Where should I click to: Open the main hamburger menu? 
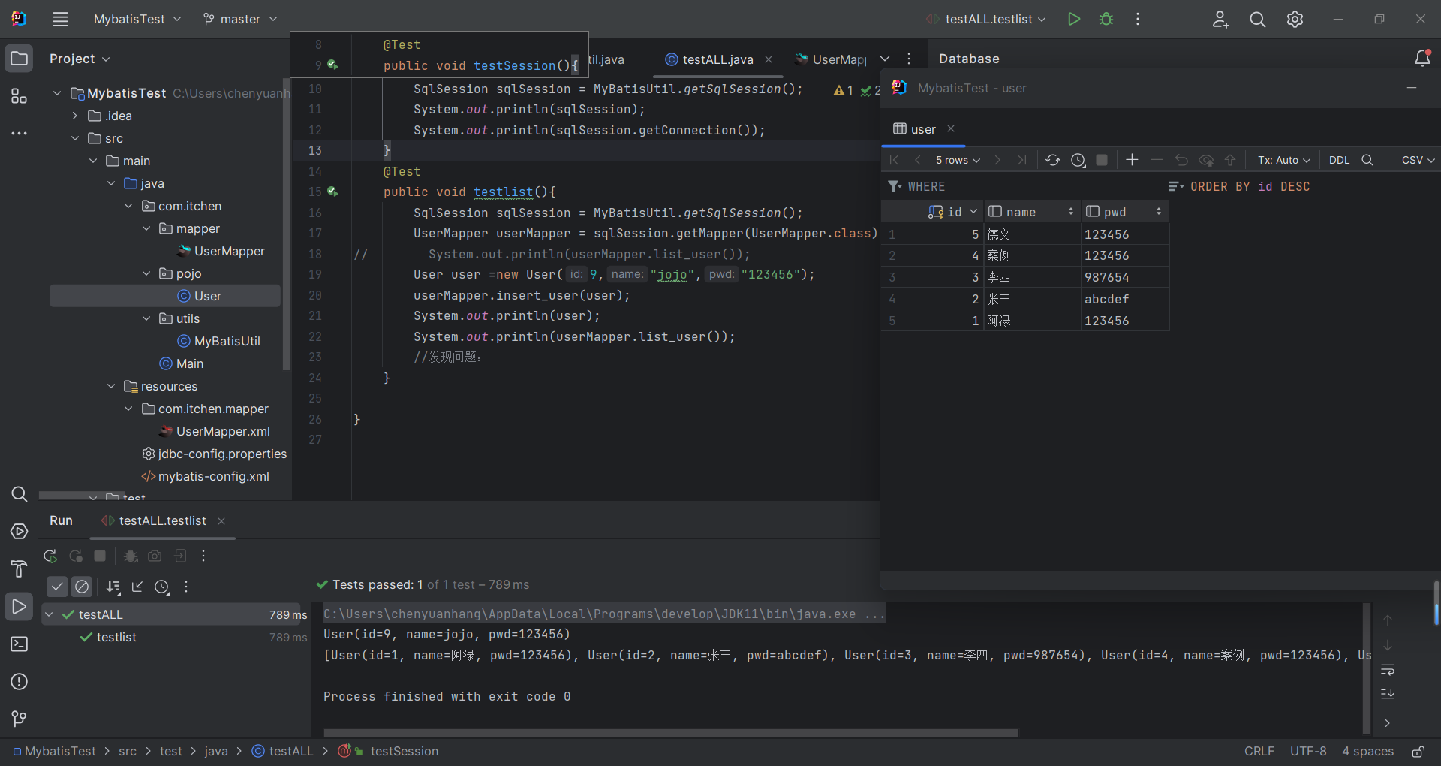(60, 19)
